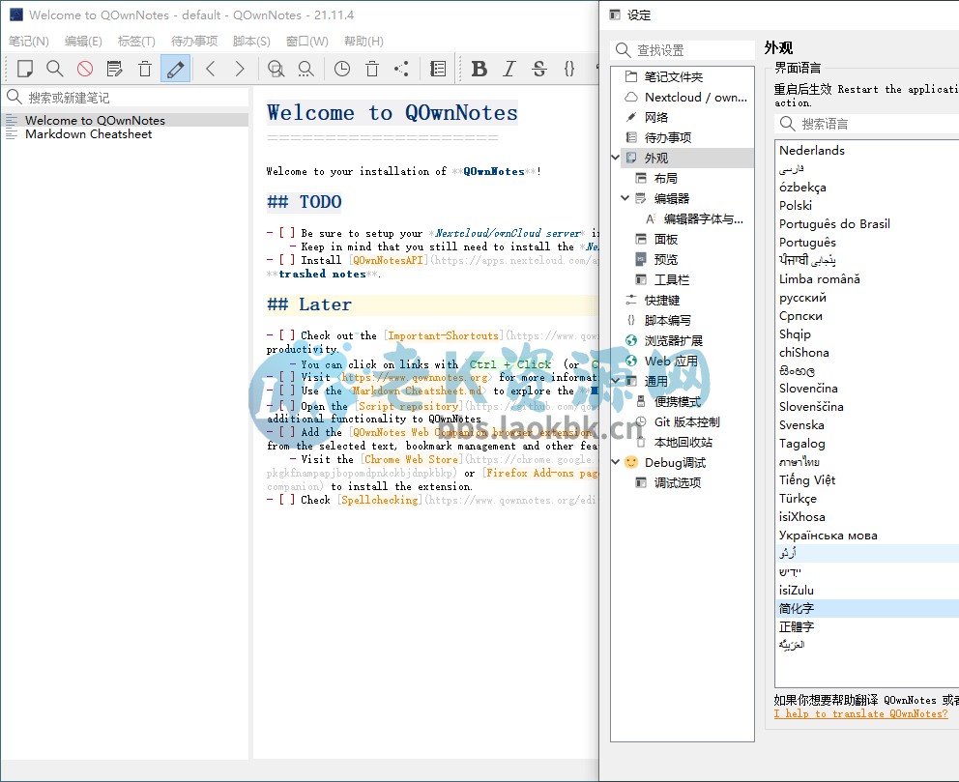Click the trash icon left of the pencil

pyautogui.click(x=145, y=69)
